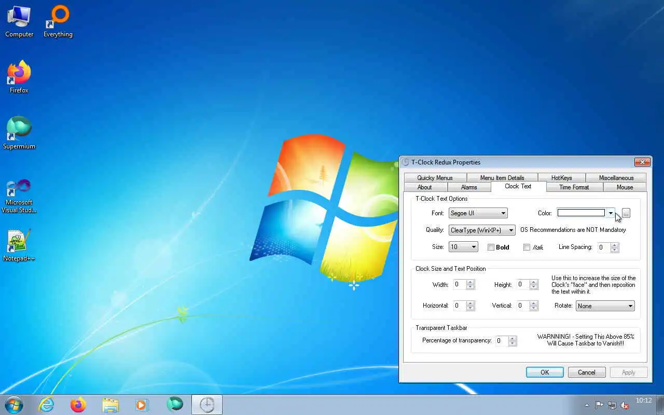Viewport: 664px width, 415px height.
Task: Launch Supermium from the taskbar
Action: (x=175, y=405)
